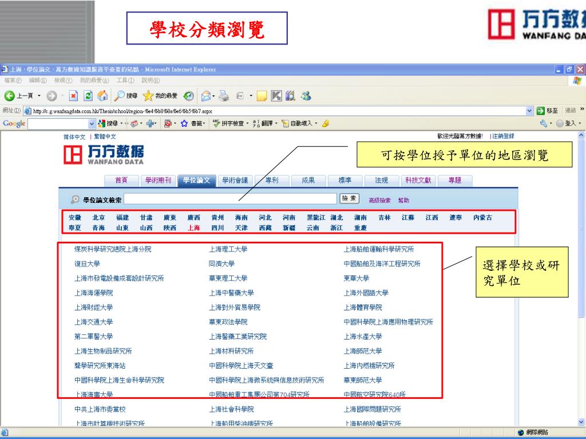Refresh the page using the green arrows icon

click(88, 96)
